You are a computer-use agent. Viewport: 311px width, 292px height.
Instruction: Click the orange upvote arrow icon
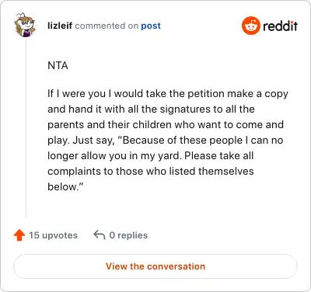(19, 235)
